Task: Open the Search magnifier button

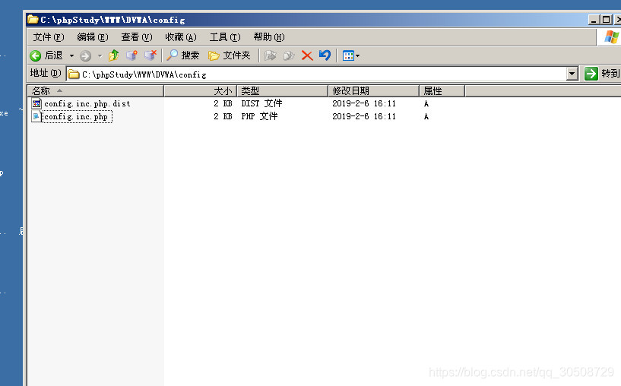Action: point(182,55)
